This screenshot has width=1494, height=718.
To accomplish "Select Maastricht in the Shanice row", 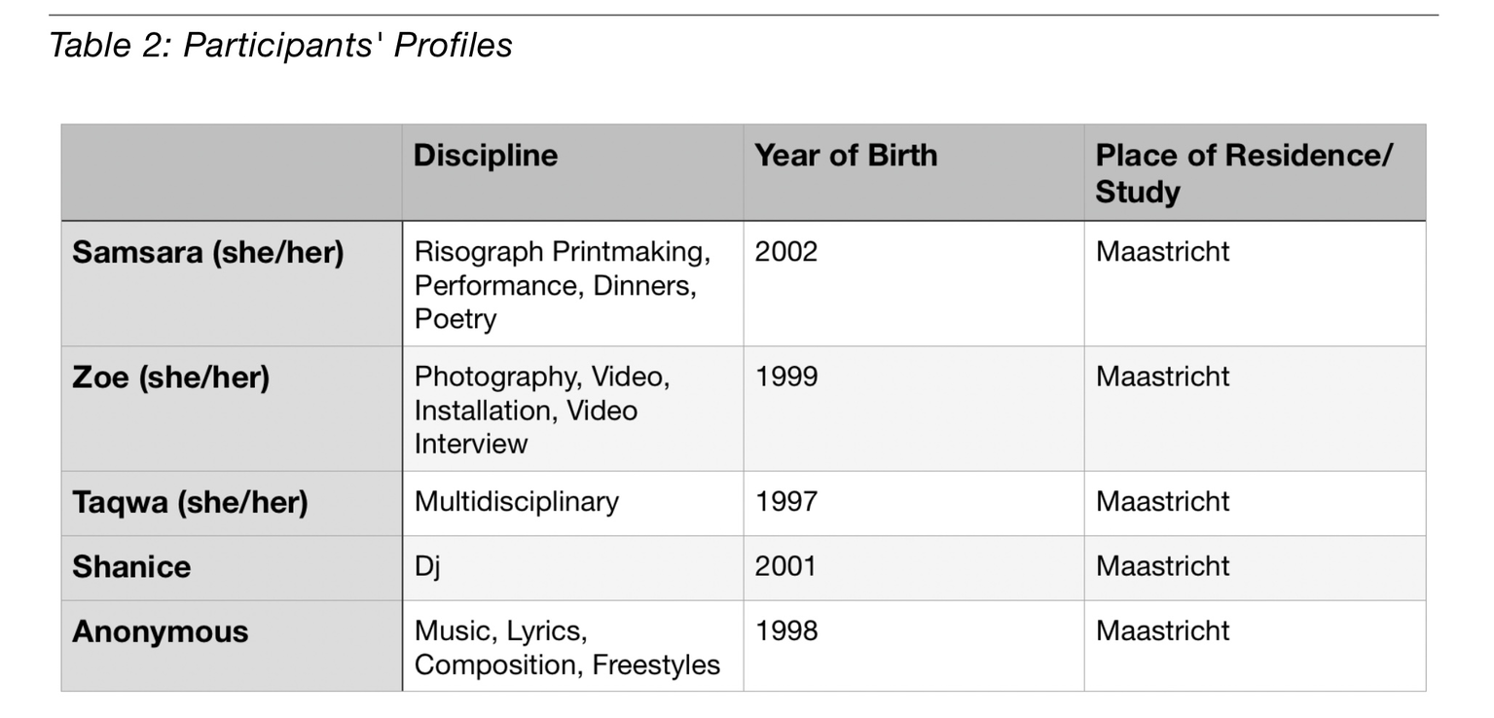I will click(1162, 566).
